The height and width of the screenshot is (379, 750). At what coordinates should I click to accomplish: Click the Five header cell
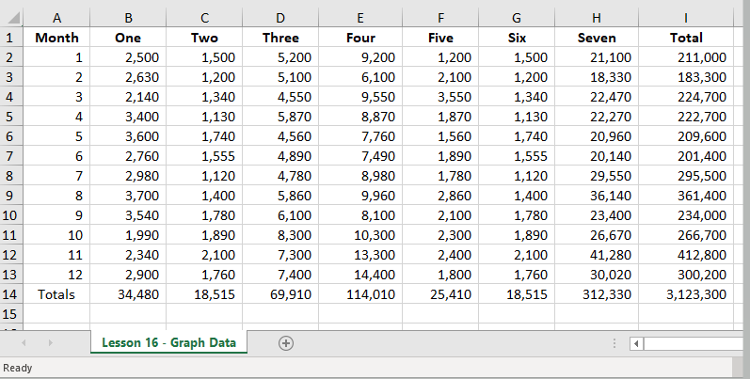click(440, 38)
